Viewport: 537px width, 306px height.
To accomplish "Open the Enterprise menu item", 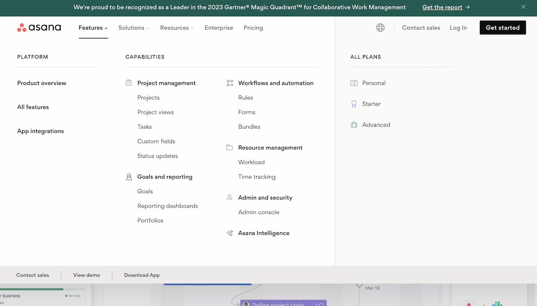I will pos(219,27).
